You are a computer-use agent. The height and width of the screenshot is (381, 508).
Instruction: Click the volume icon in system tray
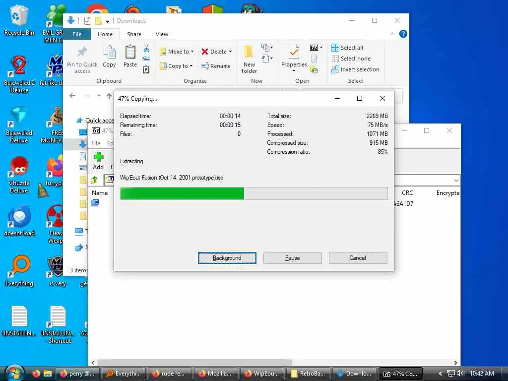(460, 373)
